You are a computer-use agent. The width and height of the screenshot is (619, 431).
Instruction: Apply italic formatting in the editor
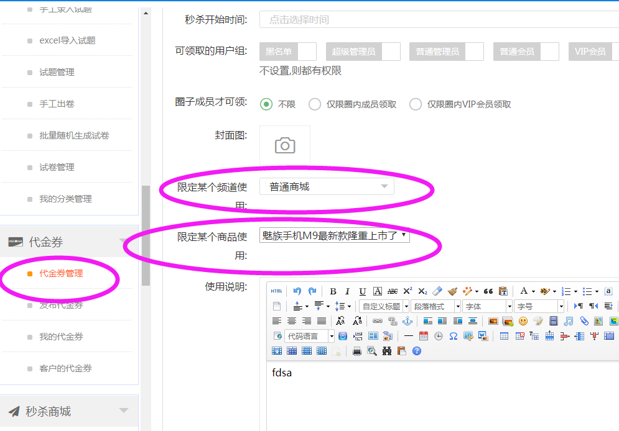pyautogui.click(x=347, y=291)
